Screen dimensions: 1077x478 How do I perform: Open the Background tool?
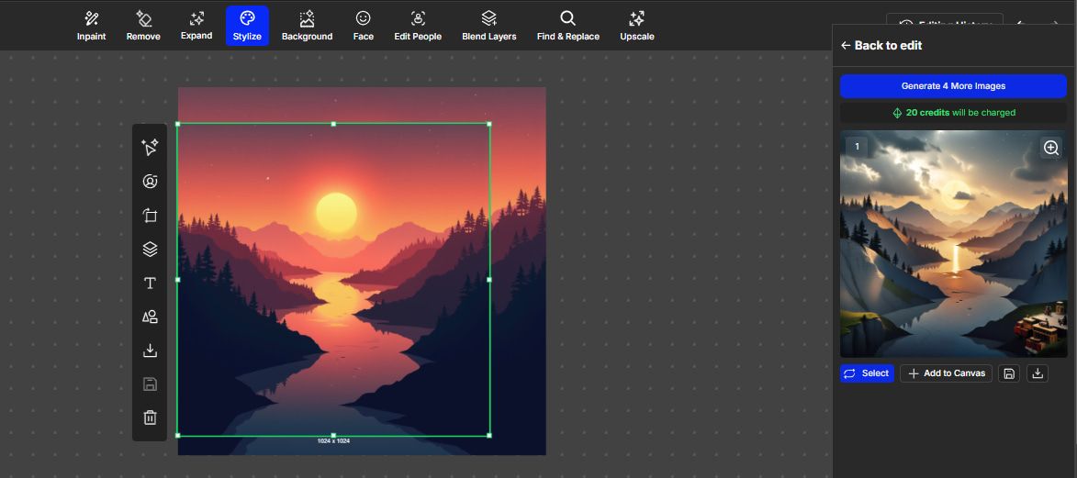307,26
